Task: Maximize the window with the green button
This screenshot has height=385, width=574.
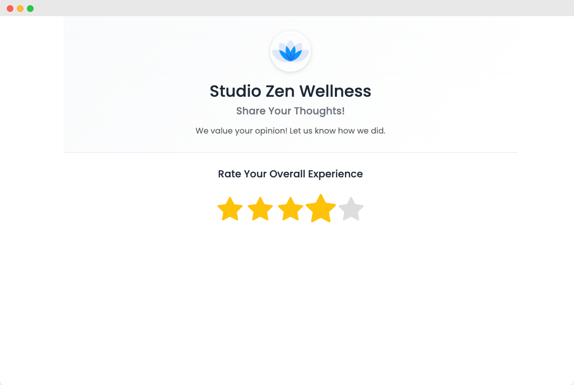Action: 30,9
